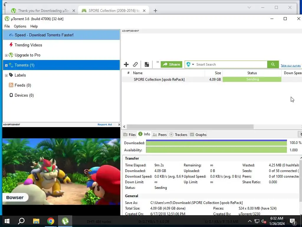The width and height of the screenshot is (302, 227).
Task: Click the green Seeding status bar
Action: 252,79
